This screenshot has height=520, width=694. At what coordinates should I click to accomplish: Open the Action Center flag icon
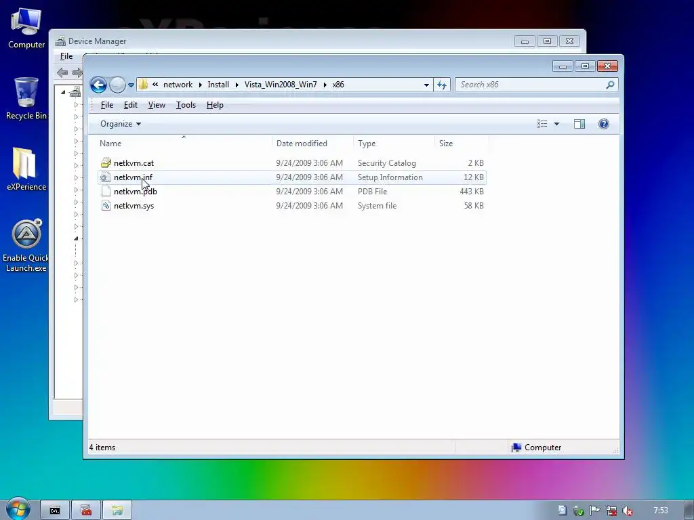pos(594,511)
